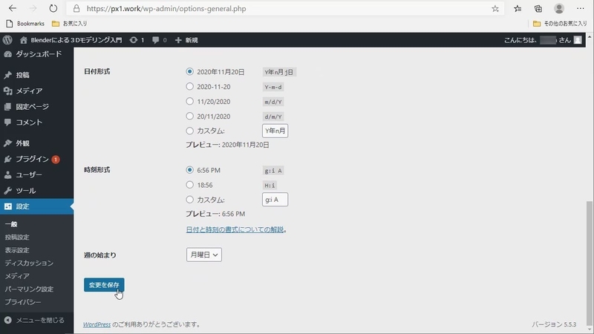Select date format 2020-11-20
Image resolution: width=594 pixels, height=334 pixels.
pos(189,86)
